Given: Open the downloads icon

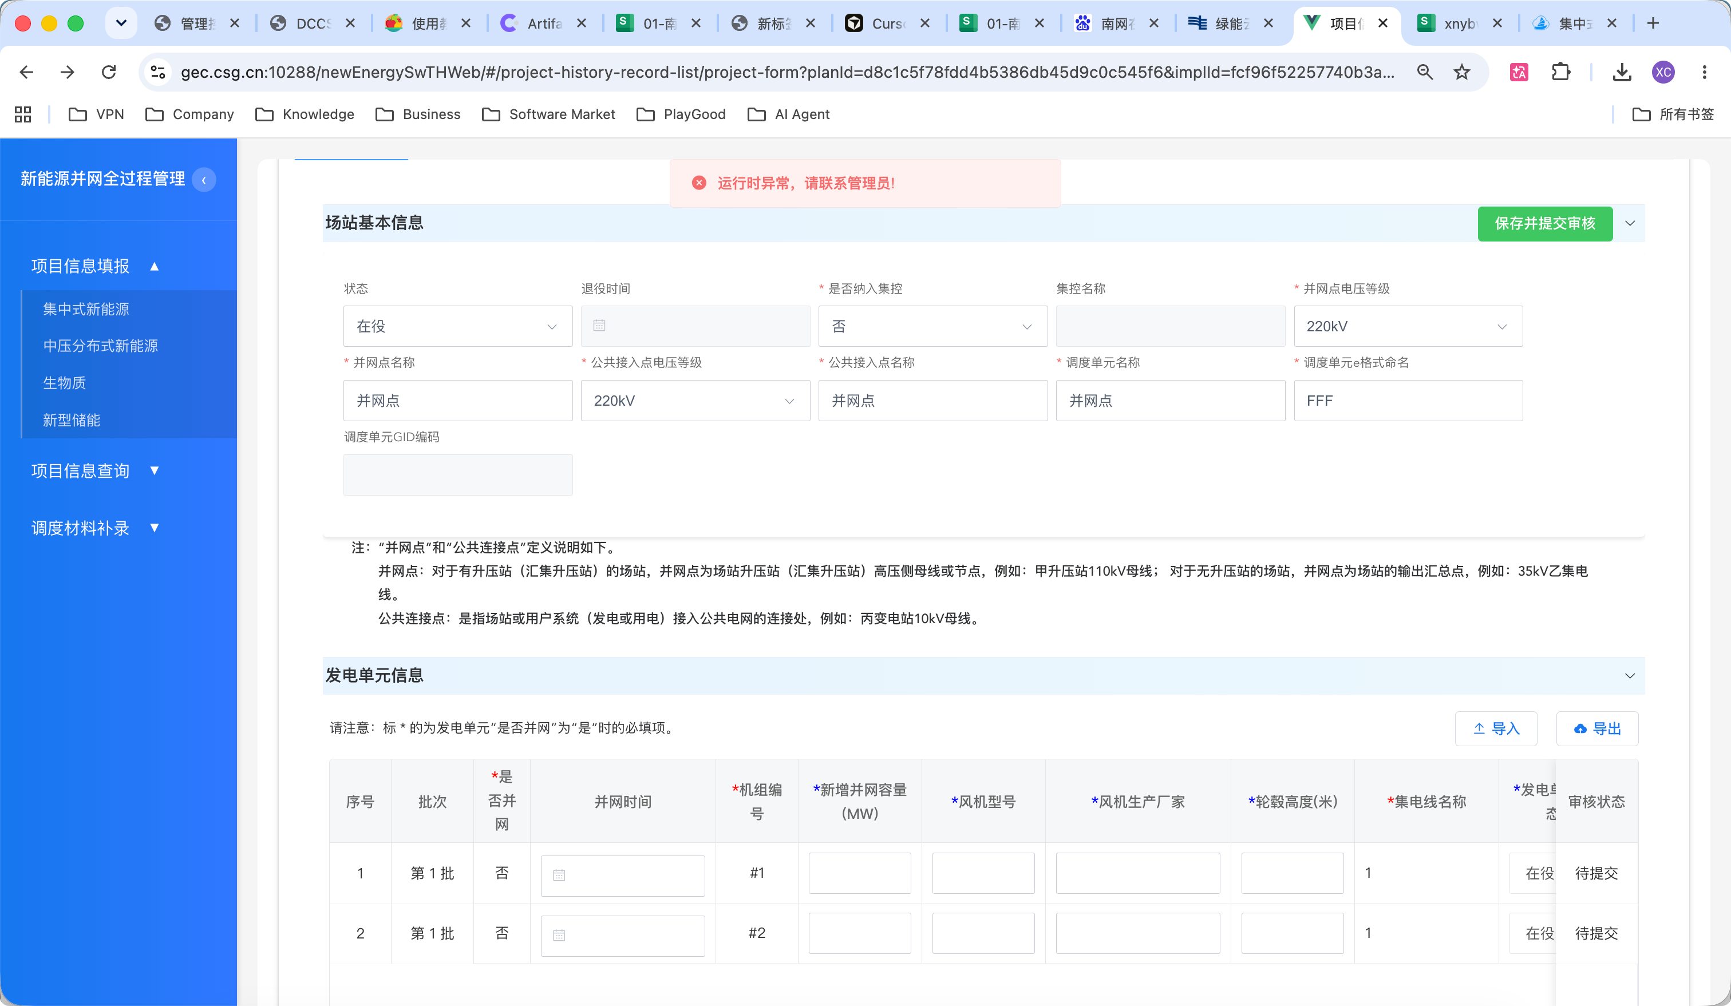Looking at the screenshot, I should pos(1622,72).
